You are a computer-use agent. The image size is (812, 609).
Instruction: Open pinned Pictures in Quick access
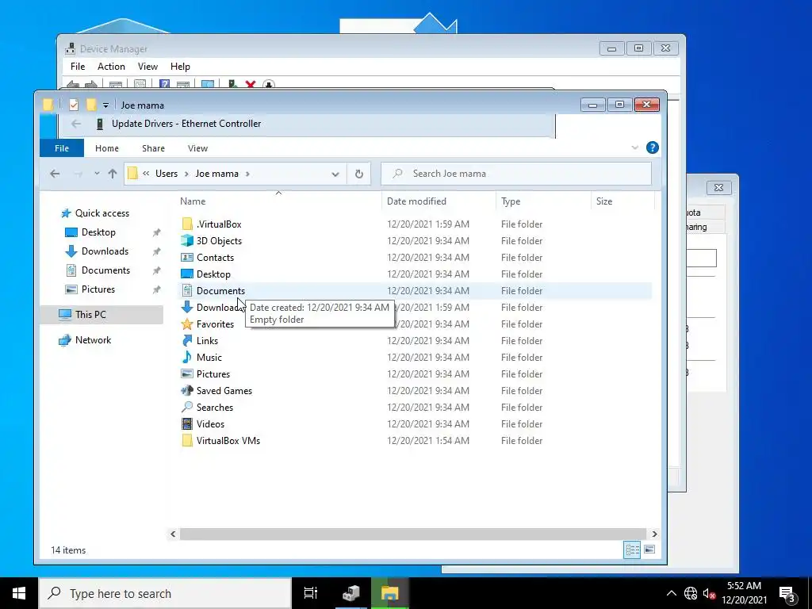pyautogui.click(x=98, y=289)
